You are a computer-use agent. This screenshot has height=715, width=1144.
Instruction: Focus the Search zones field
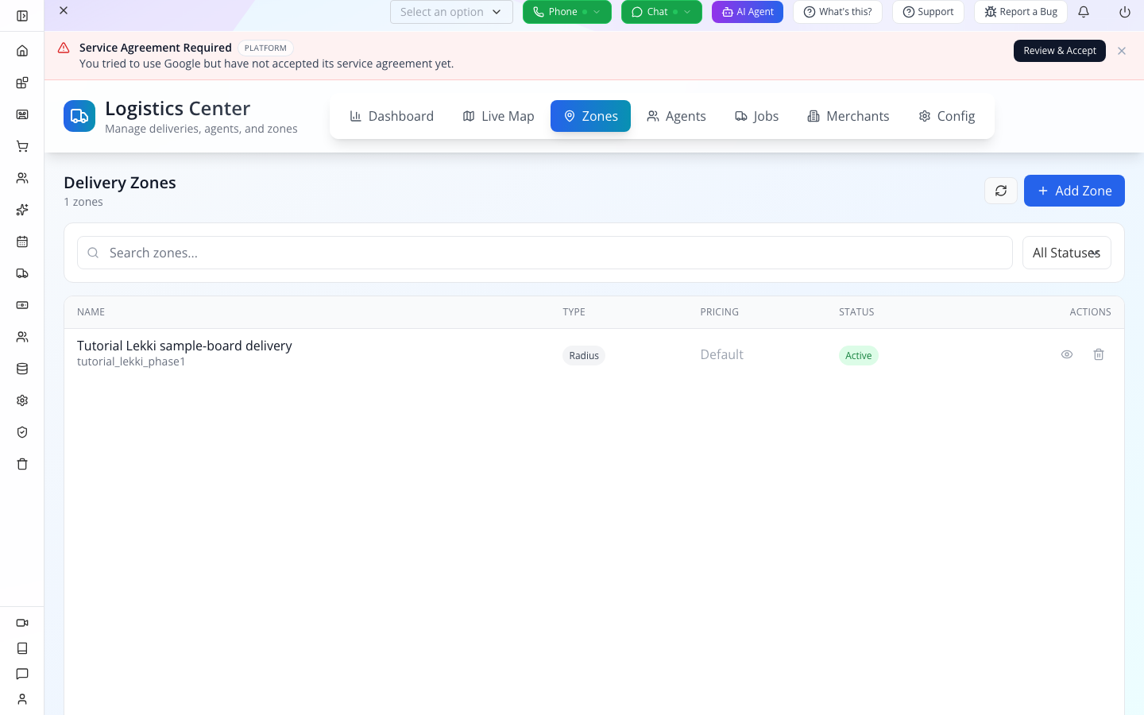tap(545, 253)
